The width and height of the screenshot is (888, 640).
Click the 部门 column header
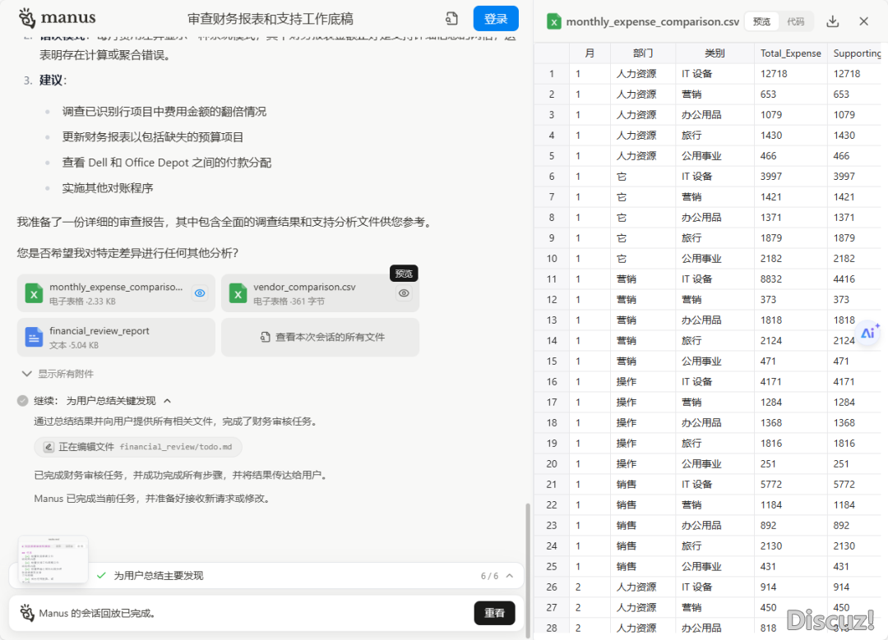click(x=643, y=53)
